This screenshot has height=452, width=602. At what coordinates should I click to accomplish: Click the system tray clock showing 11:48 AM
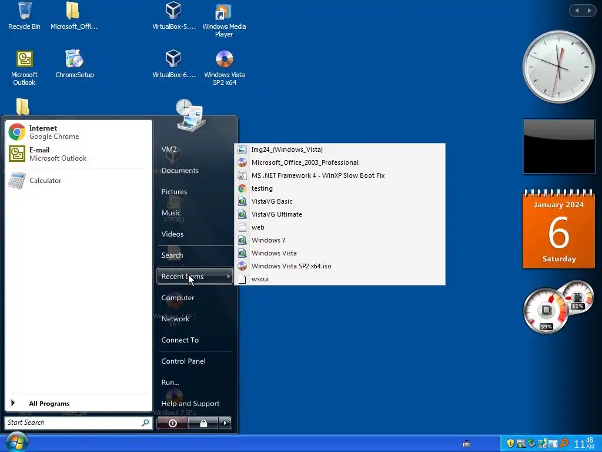click(584, 444)
